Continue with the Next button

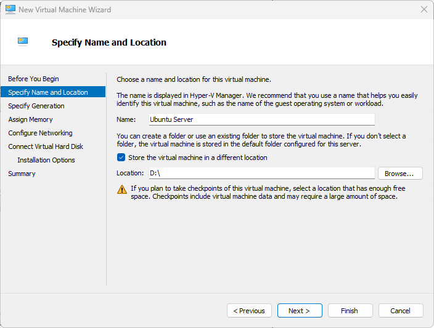coord(300,311)
